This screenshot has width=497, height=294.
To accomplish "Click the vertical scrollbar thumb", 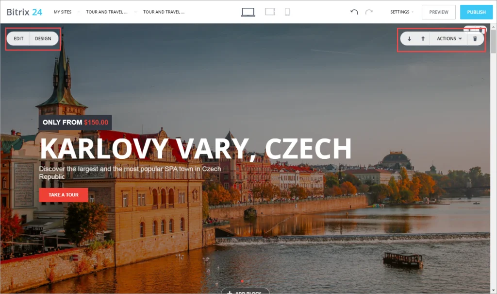I will tap(493, 42).
